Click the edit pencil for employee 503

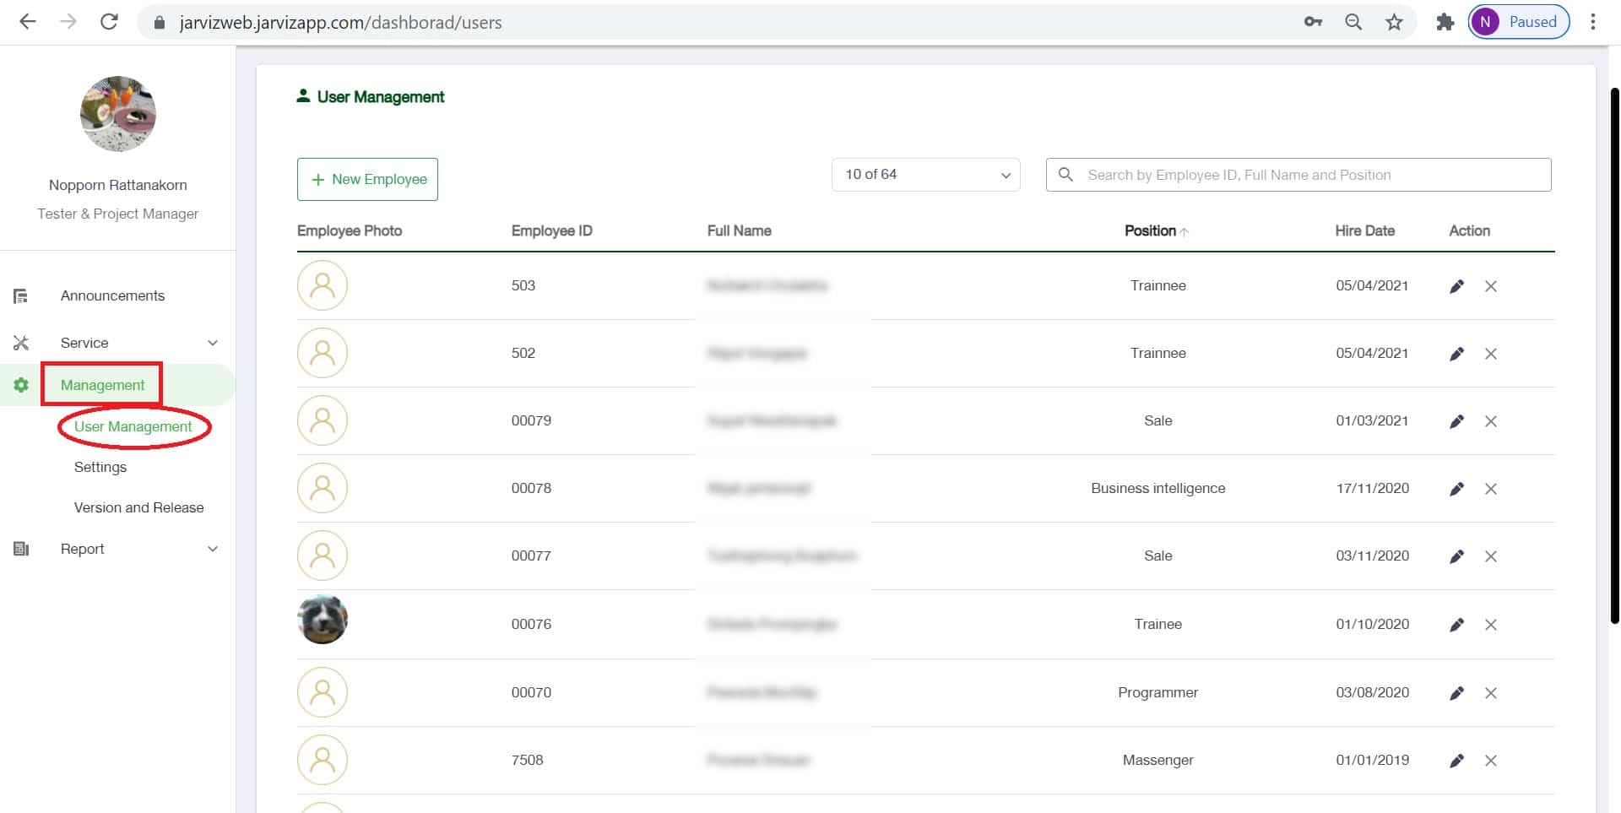coord(1456,286)
